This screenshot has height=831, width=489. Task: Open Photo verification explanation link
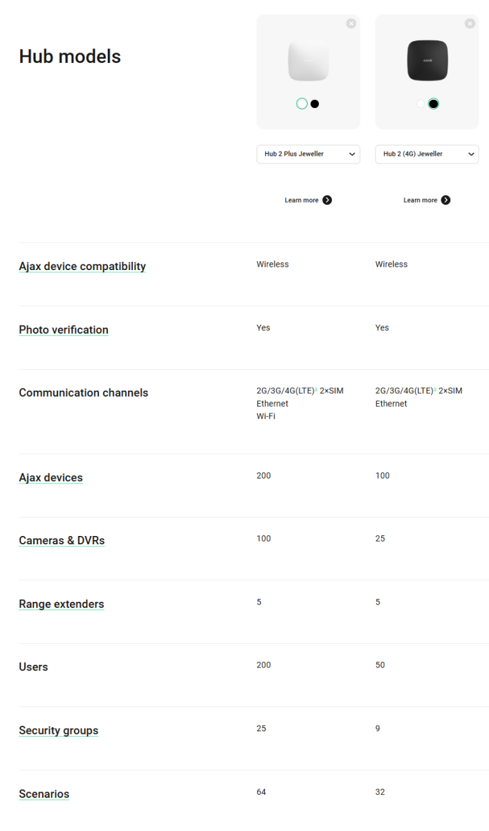point(64,330)
